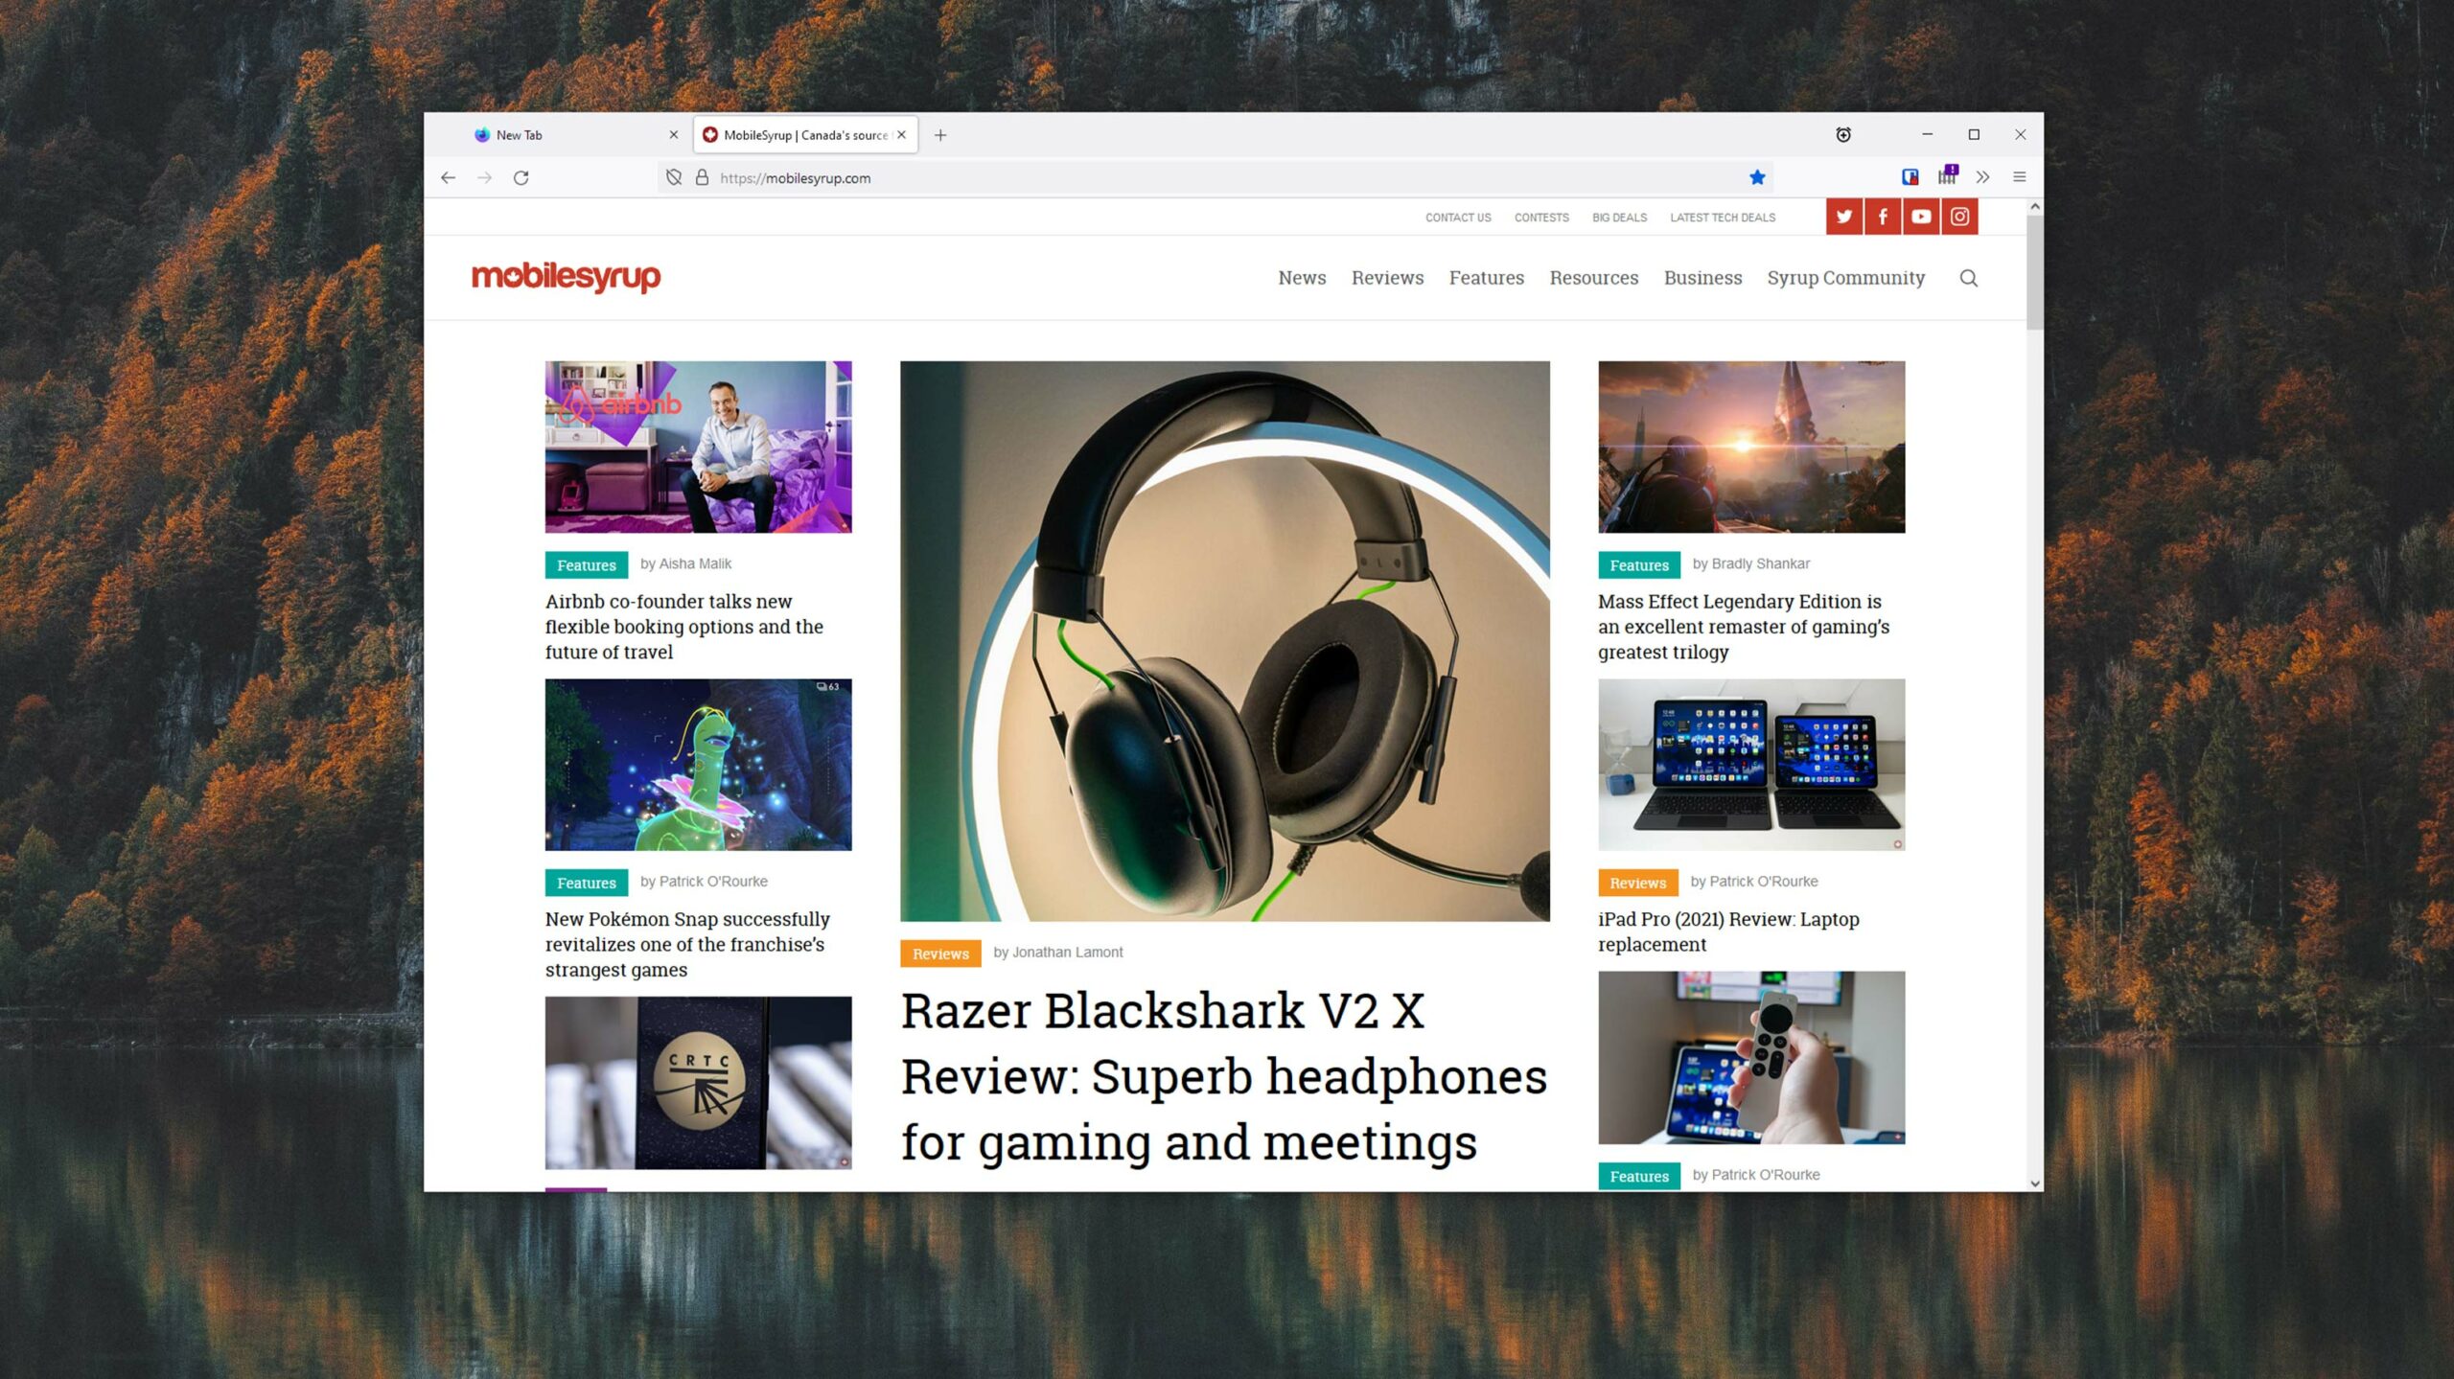Toggle the bookmark star for this page
2454x1379 pixels.
click(1757, 177)
